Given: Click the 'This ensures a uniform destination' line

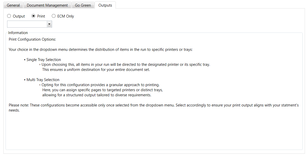Looking at the screenshot, I should tap(96, 70).
